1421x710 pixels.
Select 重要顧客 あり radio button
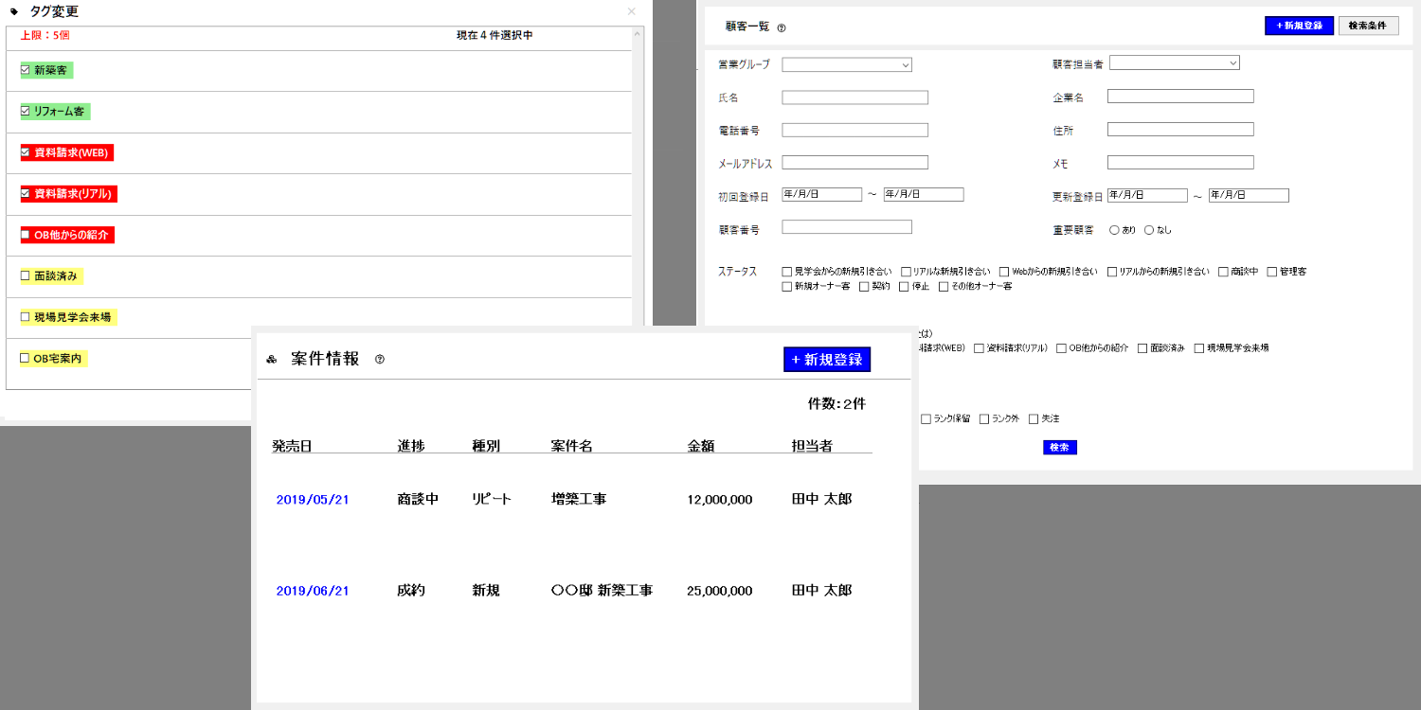[1114, 229]
